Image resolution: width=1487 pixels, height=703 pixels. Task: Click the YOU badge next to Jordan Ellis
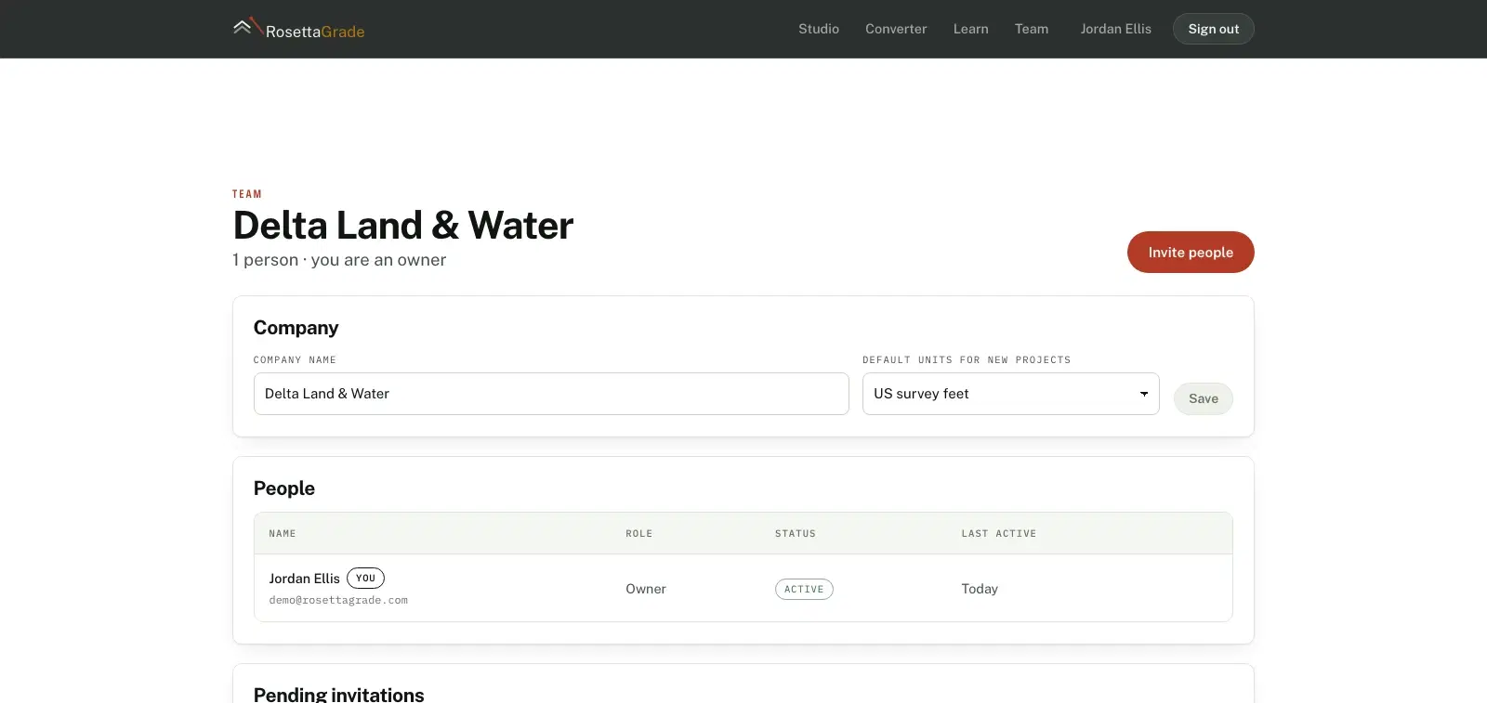tap(365, 578)
